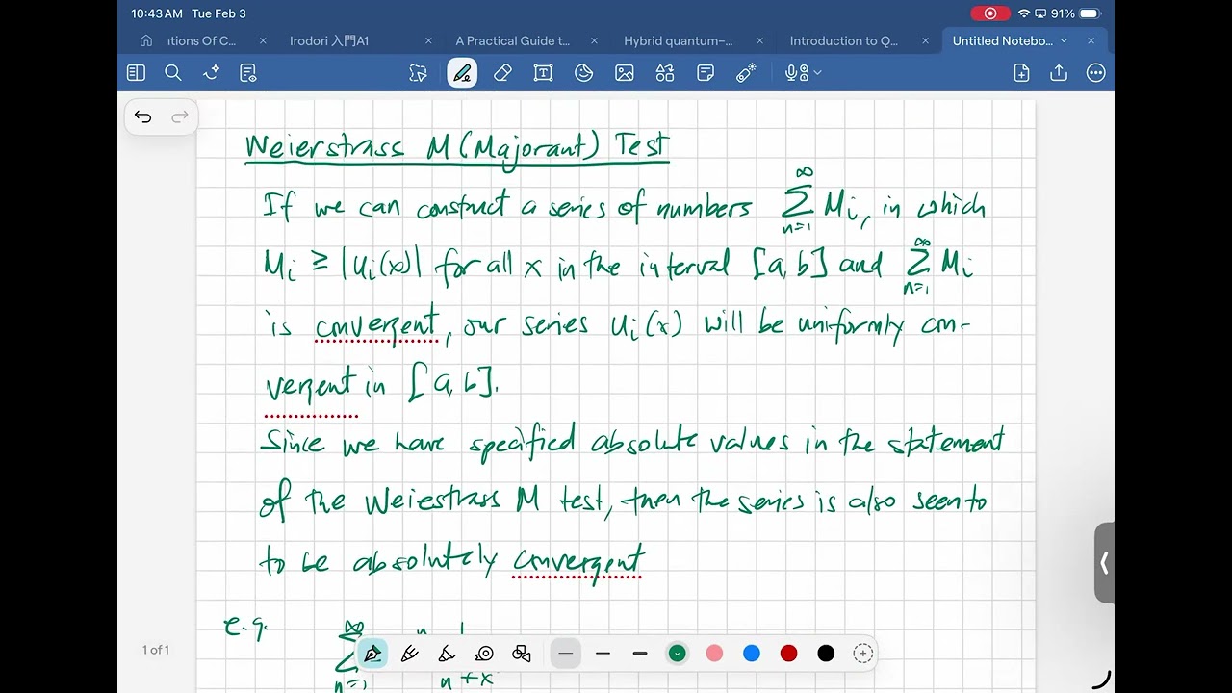The height and width of the screenshot is (693, 1232).
Task: Toggle the shapes drawing option
Action: tap(522, 654)
